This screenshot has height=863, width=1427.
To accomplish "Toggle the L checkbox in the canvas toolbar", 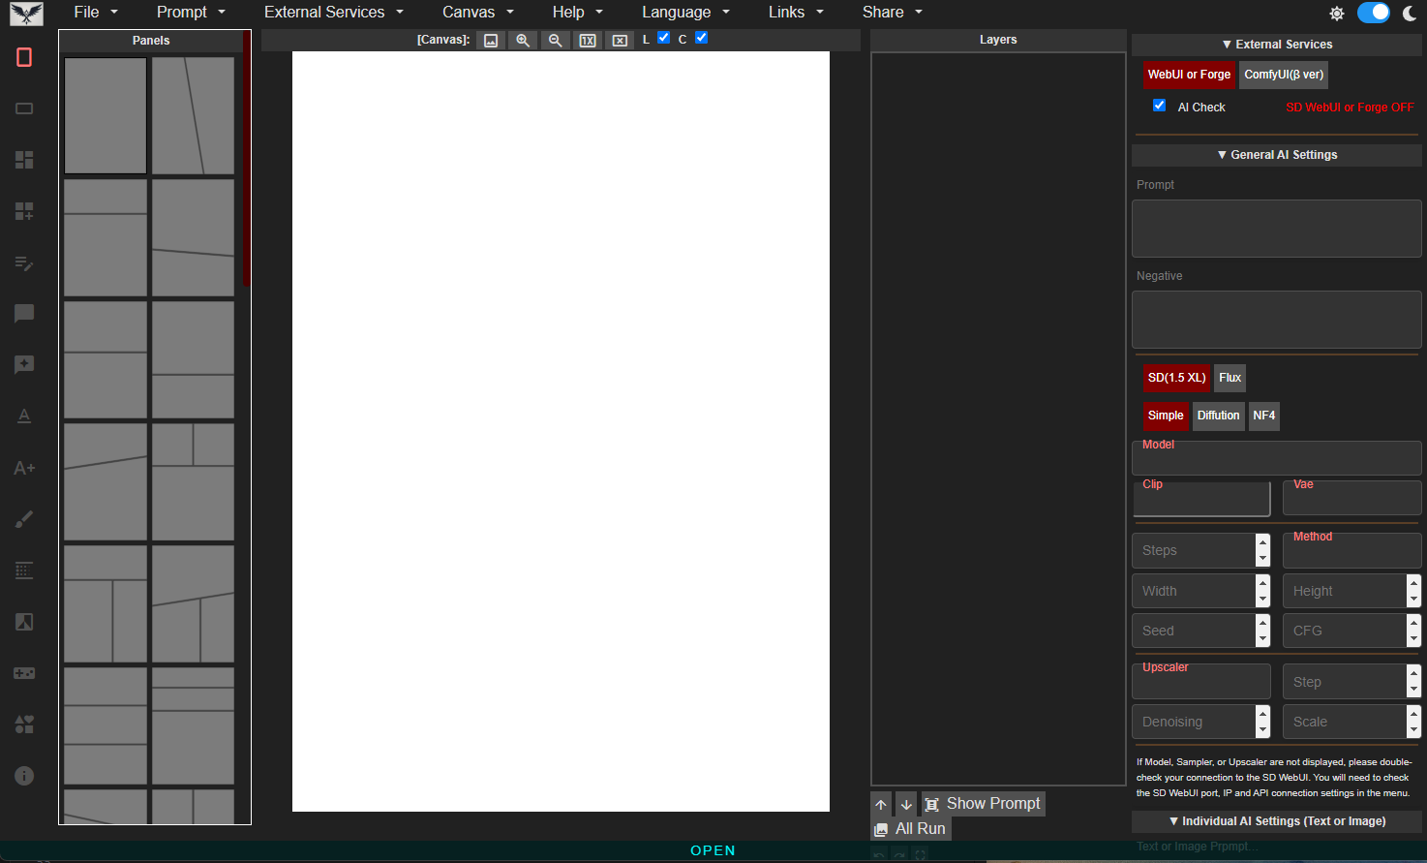I will [663, 38].
